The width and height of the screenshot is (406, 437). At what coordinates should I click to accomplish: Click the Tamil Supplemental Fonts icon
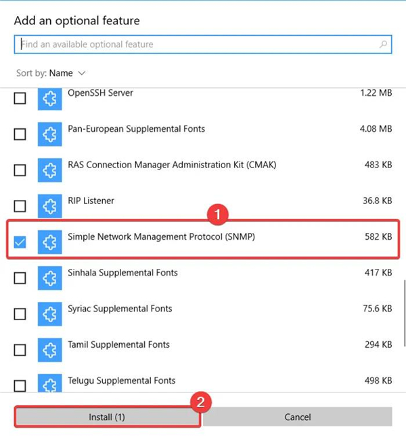[x=49, y=350]
